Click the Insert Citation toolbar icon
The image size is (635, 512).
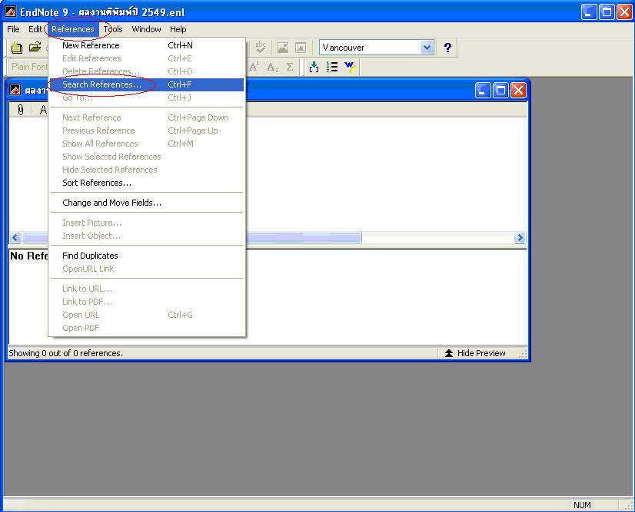coord(314,67)
